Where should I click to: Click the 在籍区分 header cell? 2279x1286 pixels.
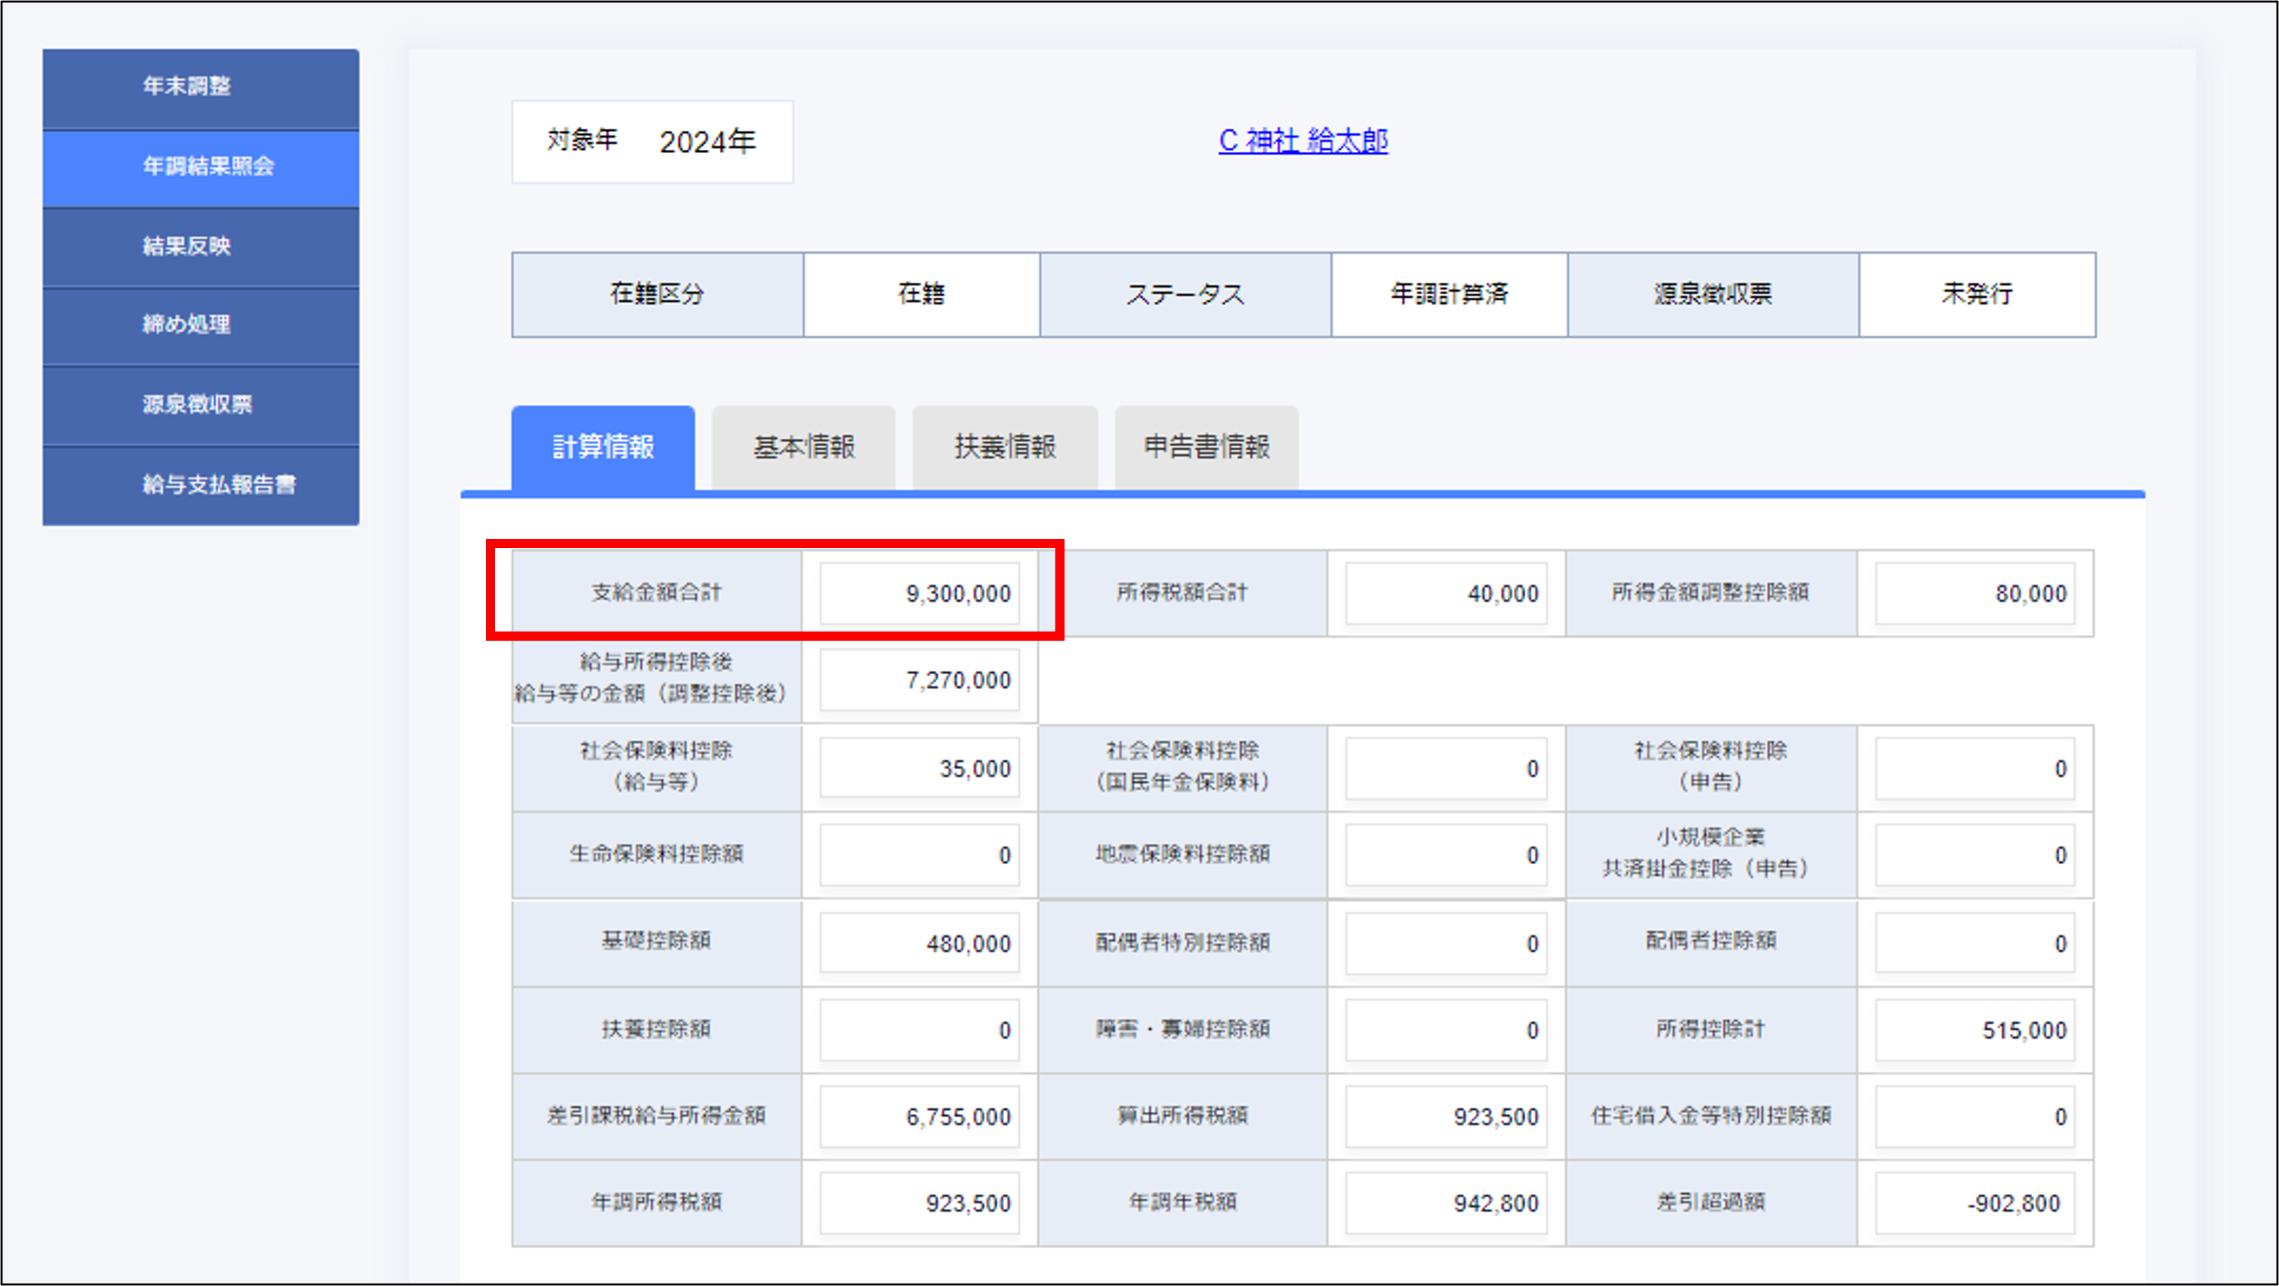tap(658, 294)
